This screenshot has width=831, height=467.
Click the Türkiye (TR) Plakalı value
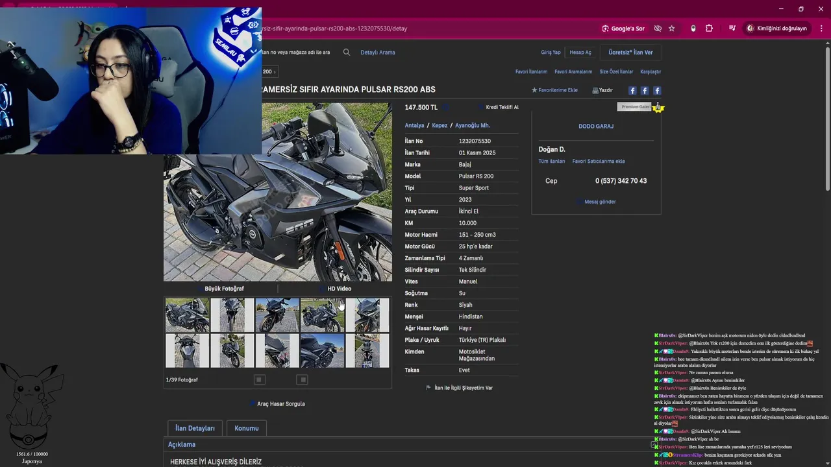click(x=482, y=340)
